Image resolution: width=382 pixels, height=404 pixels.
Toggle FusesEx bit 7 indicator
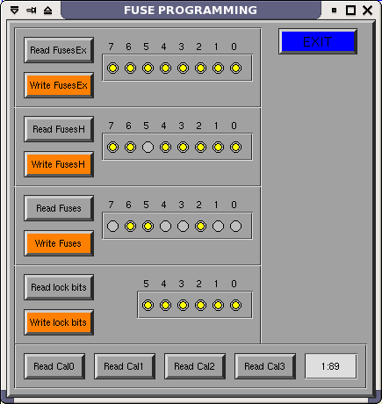pyautogui.click(x=112, y=69)
